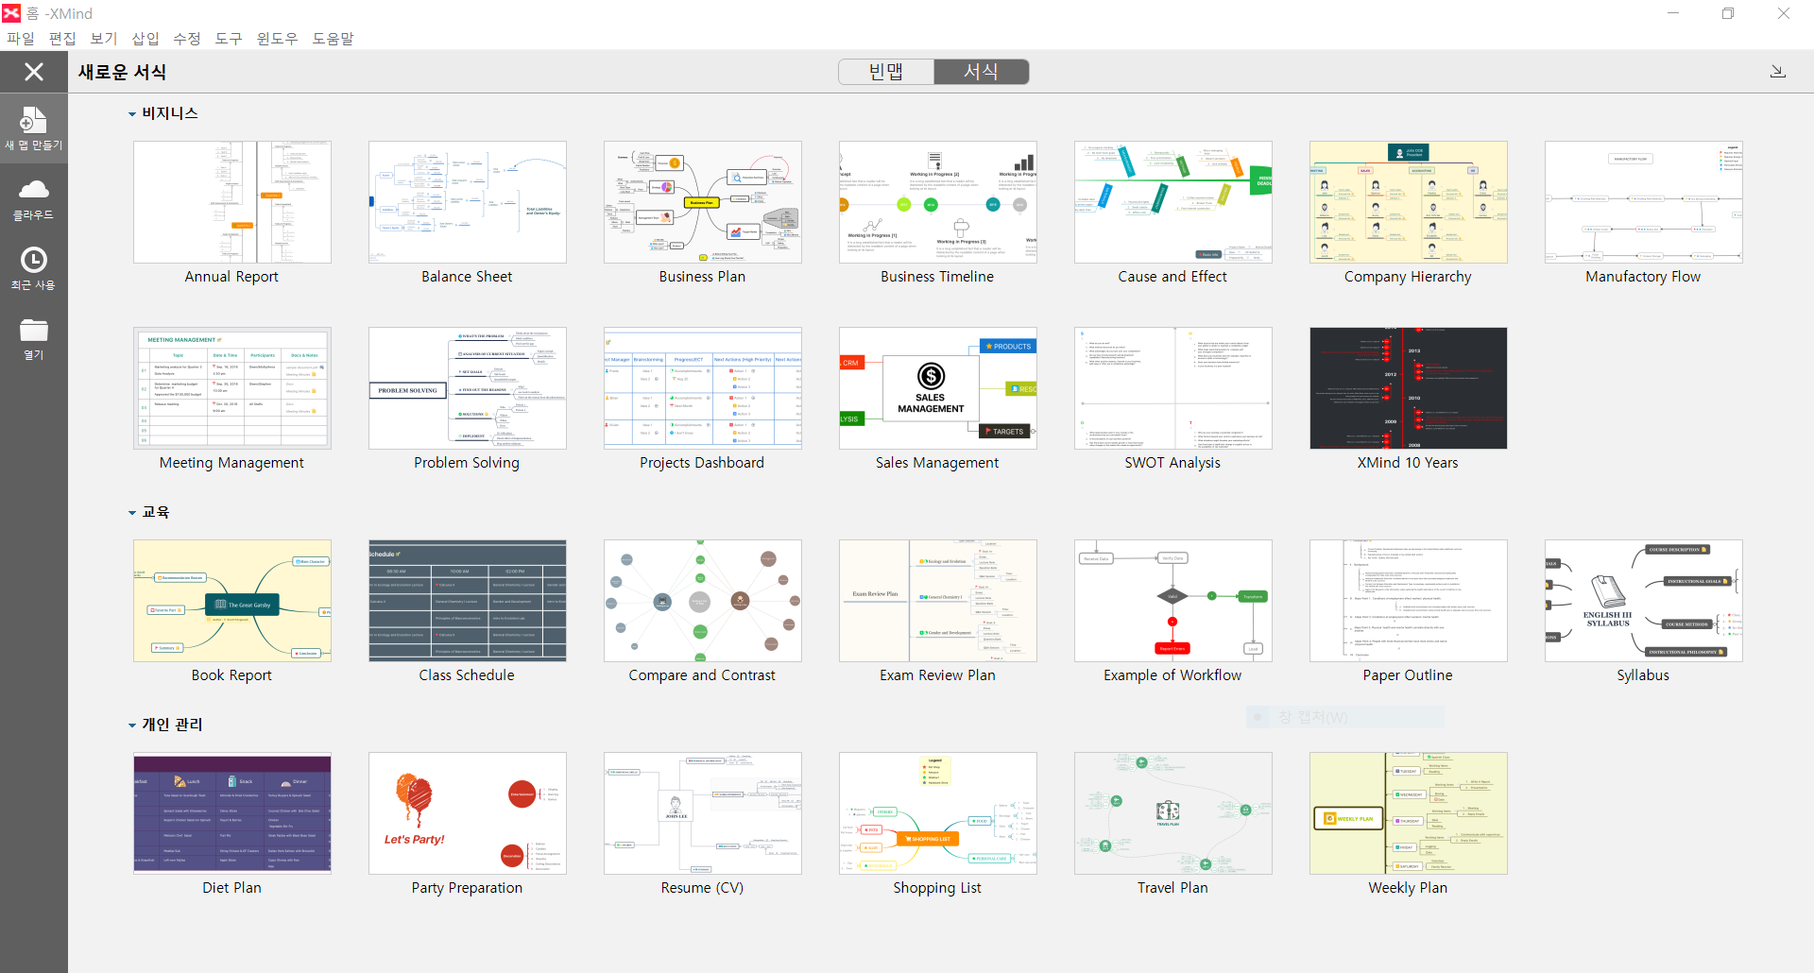Screen dimensions: 1814x973
Task: Choose the Business Plan template thumbnail
Action: click(x=702, y=202)
